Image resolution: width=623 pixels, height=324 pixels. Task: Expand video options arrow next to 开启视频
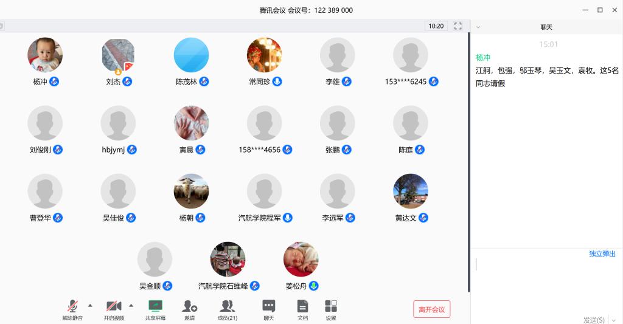click(x=131, y=305)
